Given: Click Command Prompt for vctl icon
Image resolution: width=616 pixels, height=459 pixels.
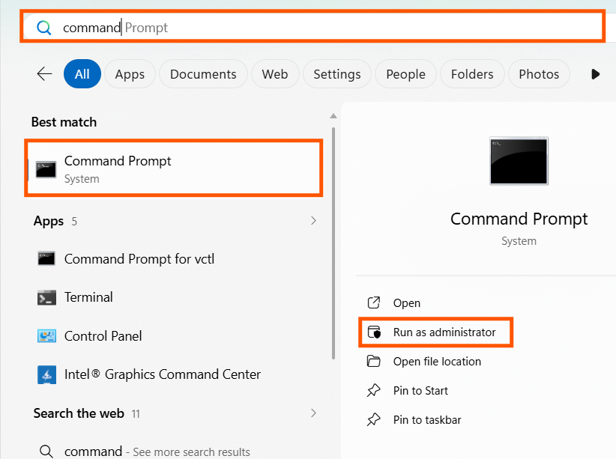Looking at the screenshot, I should pyautogui.click(x=46, y=259).
